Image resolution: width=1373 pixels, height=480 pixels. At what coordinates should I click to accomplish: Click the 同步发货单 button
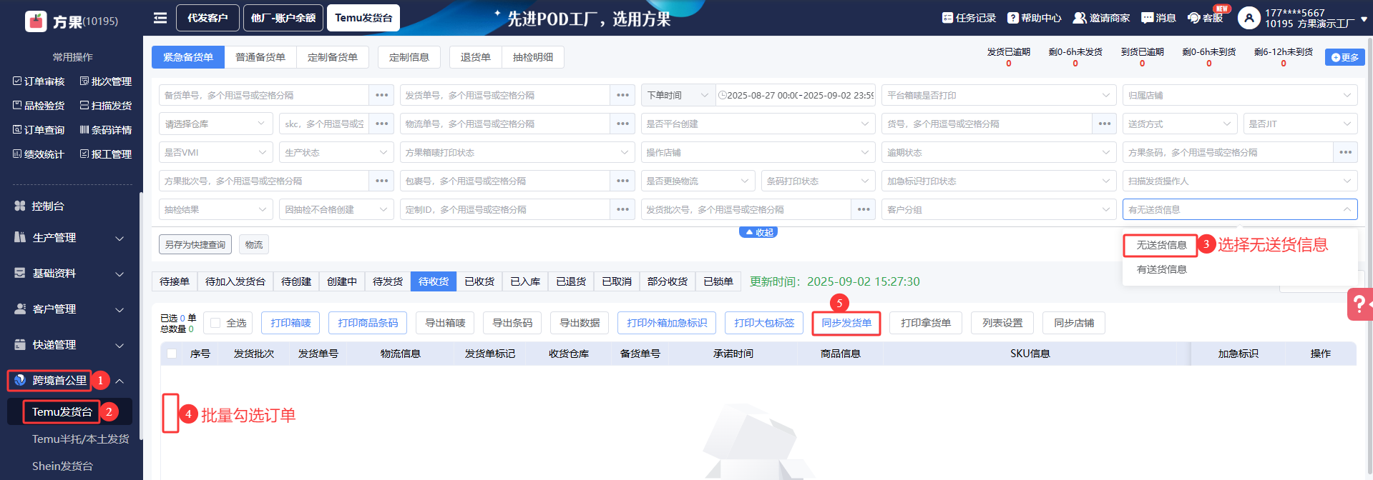coord(846,323)
